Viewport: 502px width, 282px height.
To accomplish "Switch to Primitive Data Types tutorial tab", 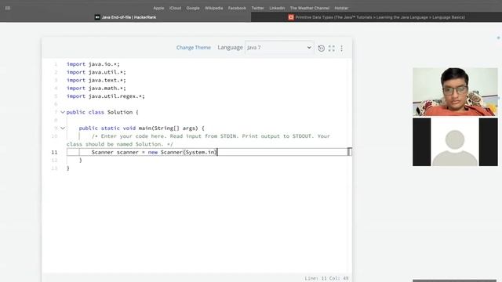I will tap(376, 17).
